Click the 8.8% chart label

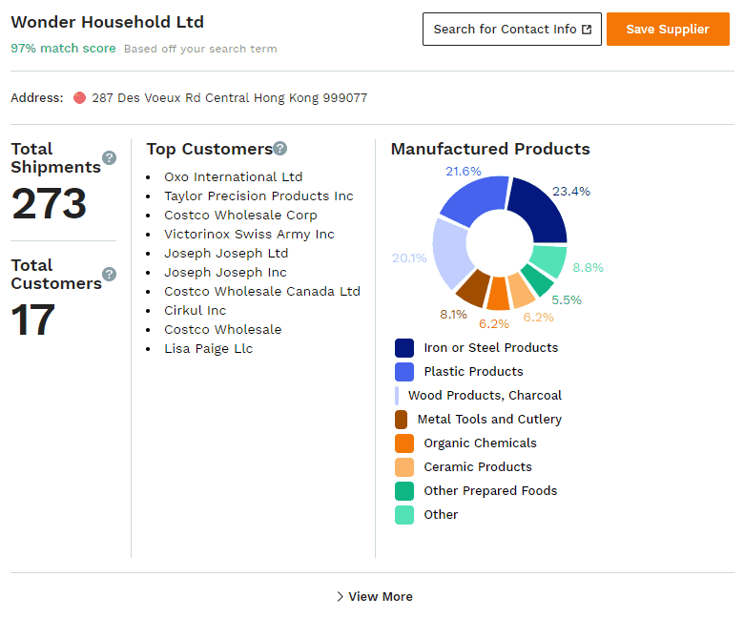588,267
